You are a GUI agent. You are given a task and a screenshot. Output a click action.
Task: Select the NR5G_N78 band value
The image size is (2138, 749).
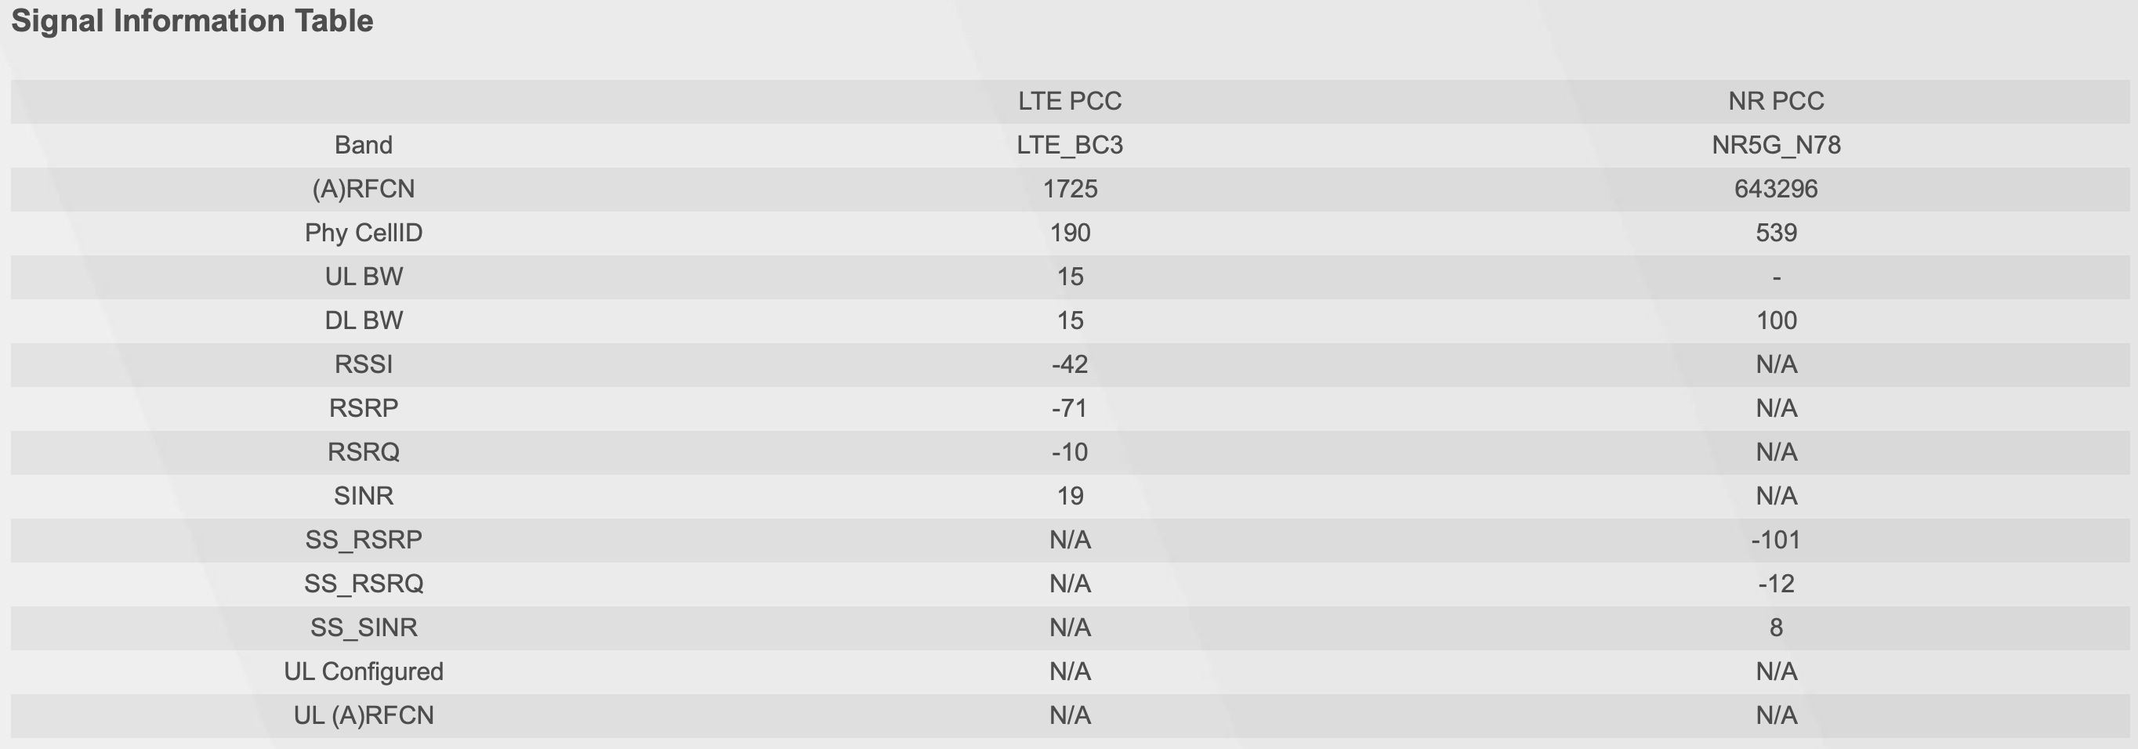coord(1776,145)
